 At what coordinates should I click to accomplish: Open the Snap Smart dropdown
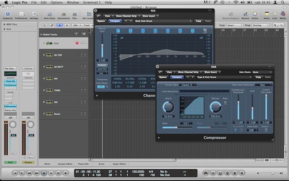click(x=235, y=25)
